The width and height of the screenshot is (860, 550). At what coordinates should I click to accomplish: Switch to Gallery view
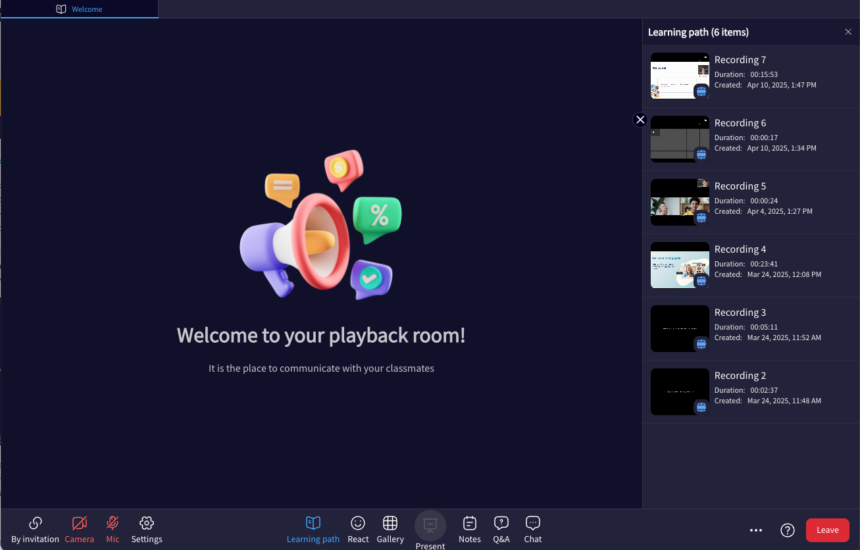point(390,530)
